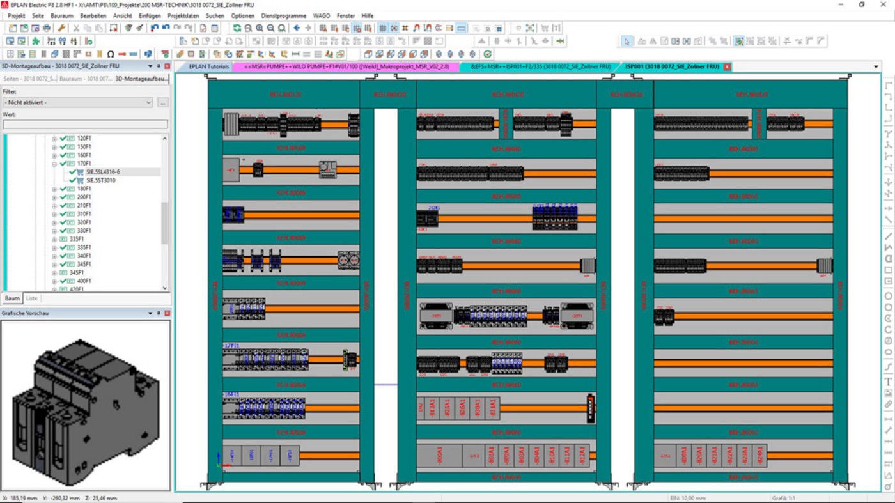Toggle placement status check for 200F1

[63, 197]
